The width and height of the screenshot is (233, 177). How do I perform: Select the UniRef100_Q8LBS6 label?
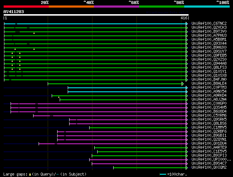coord(209,124)
